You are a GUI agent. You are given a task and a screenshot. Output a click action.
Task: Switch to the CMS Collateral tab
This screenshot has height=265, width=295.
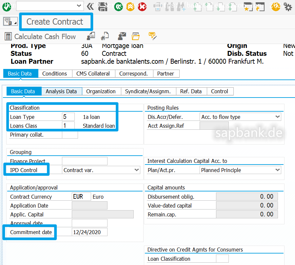point(93,74)
